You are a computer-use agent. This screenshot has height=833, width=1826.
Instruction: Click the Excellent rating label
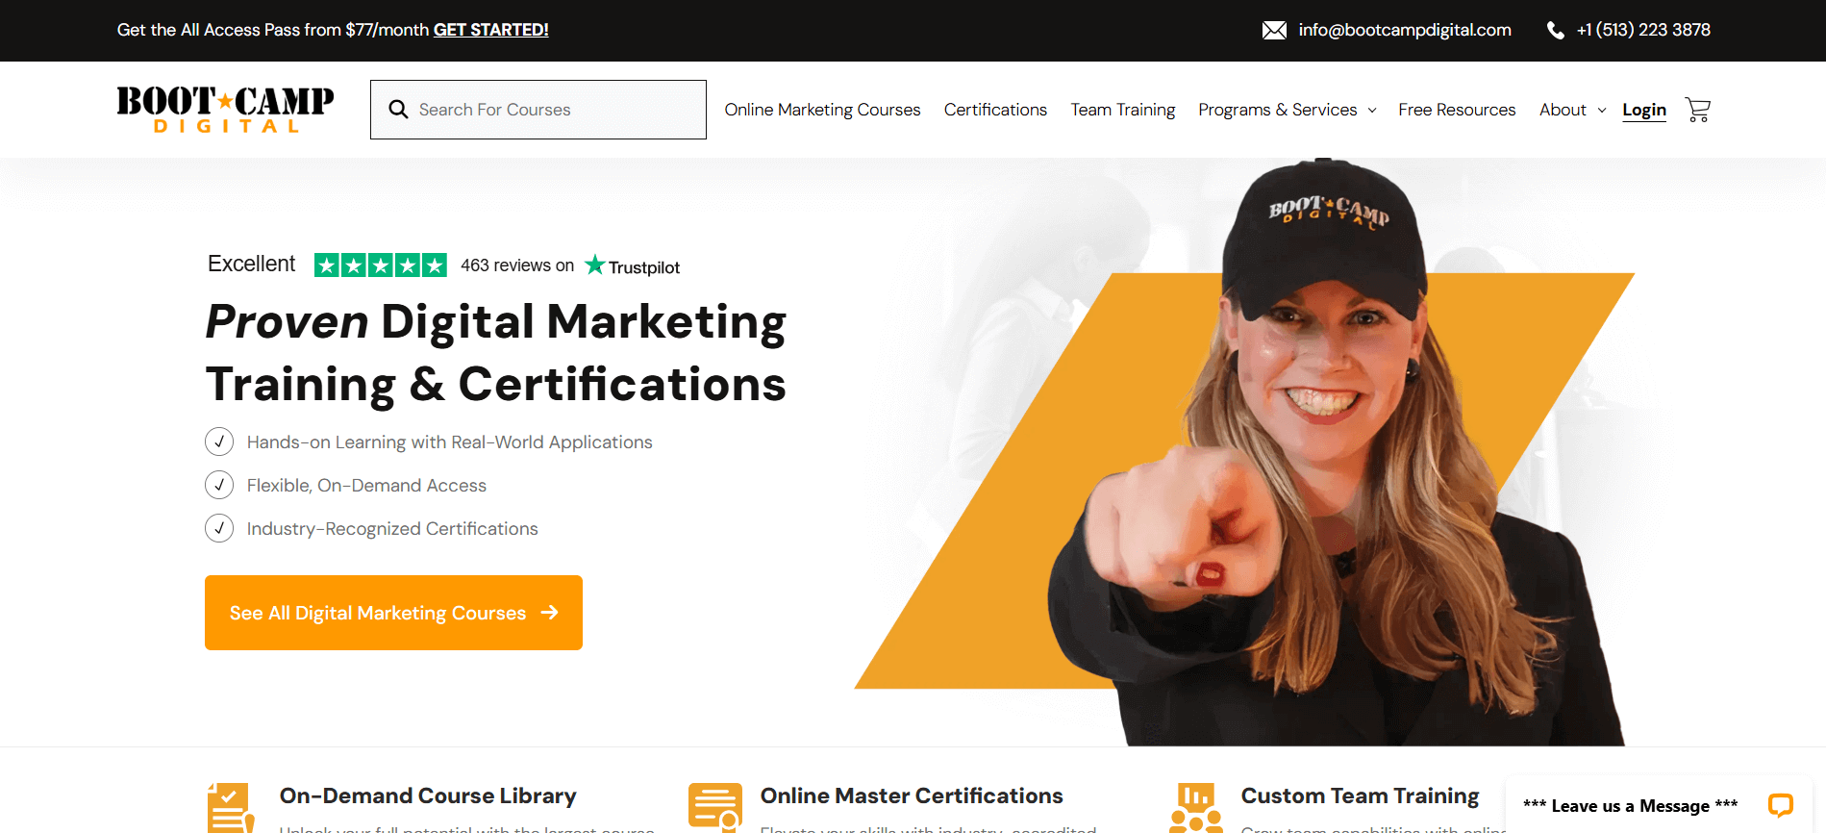tap(252, 264)
